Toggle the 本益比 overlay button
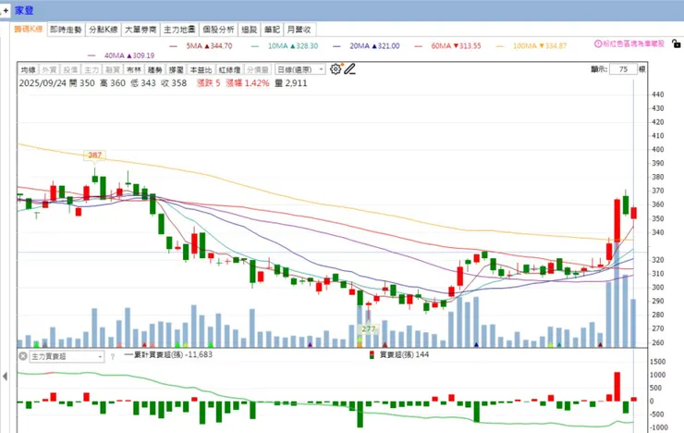 pyautogui.click(x=201, y=69)
